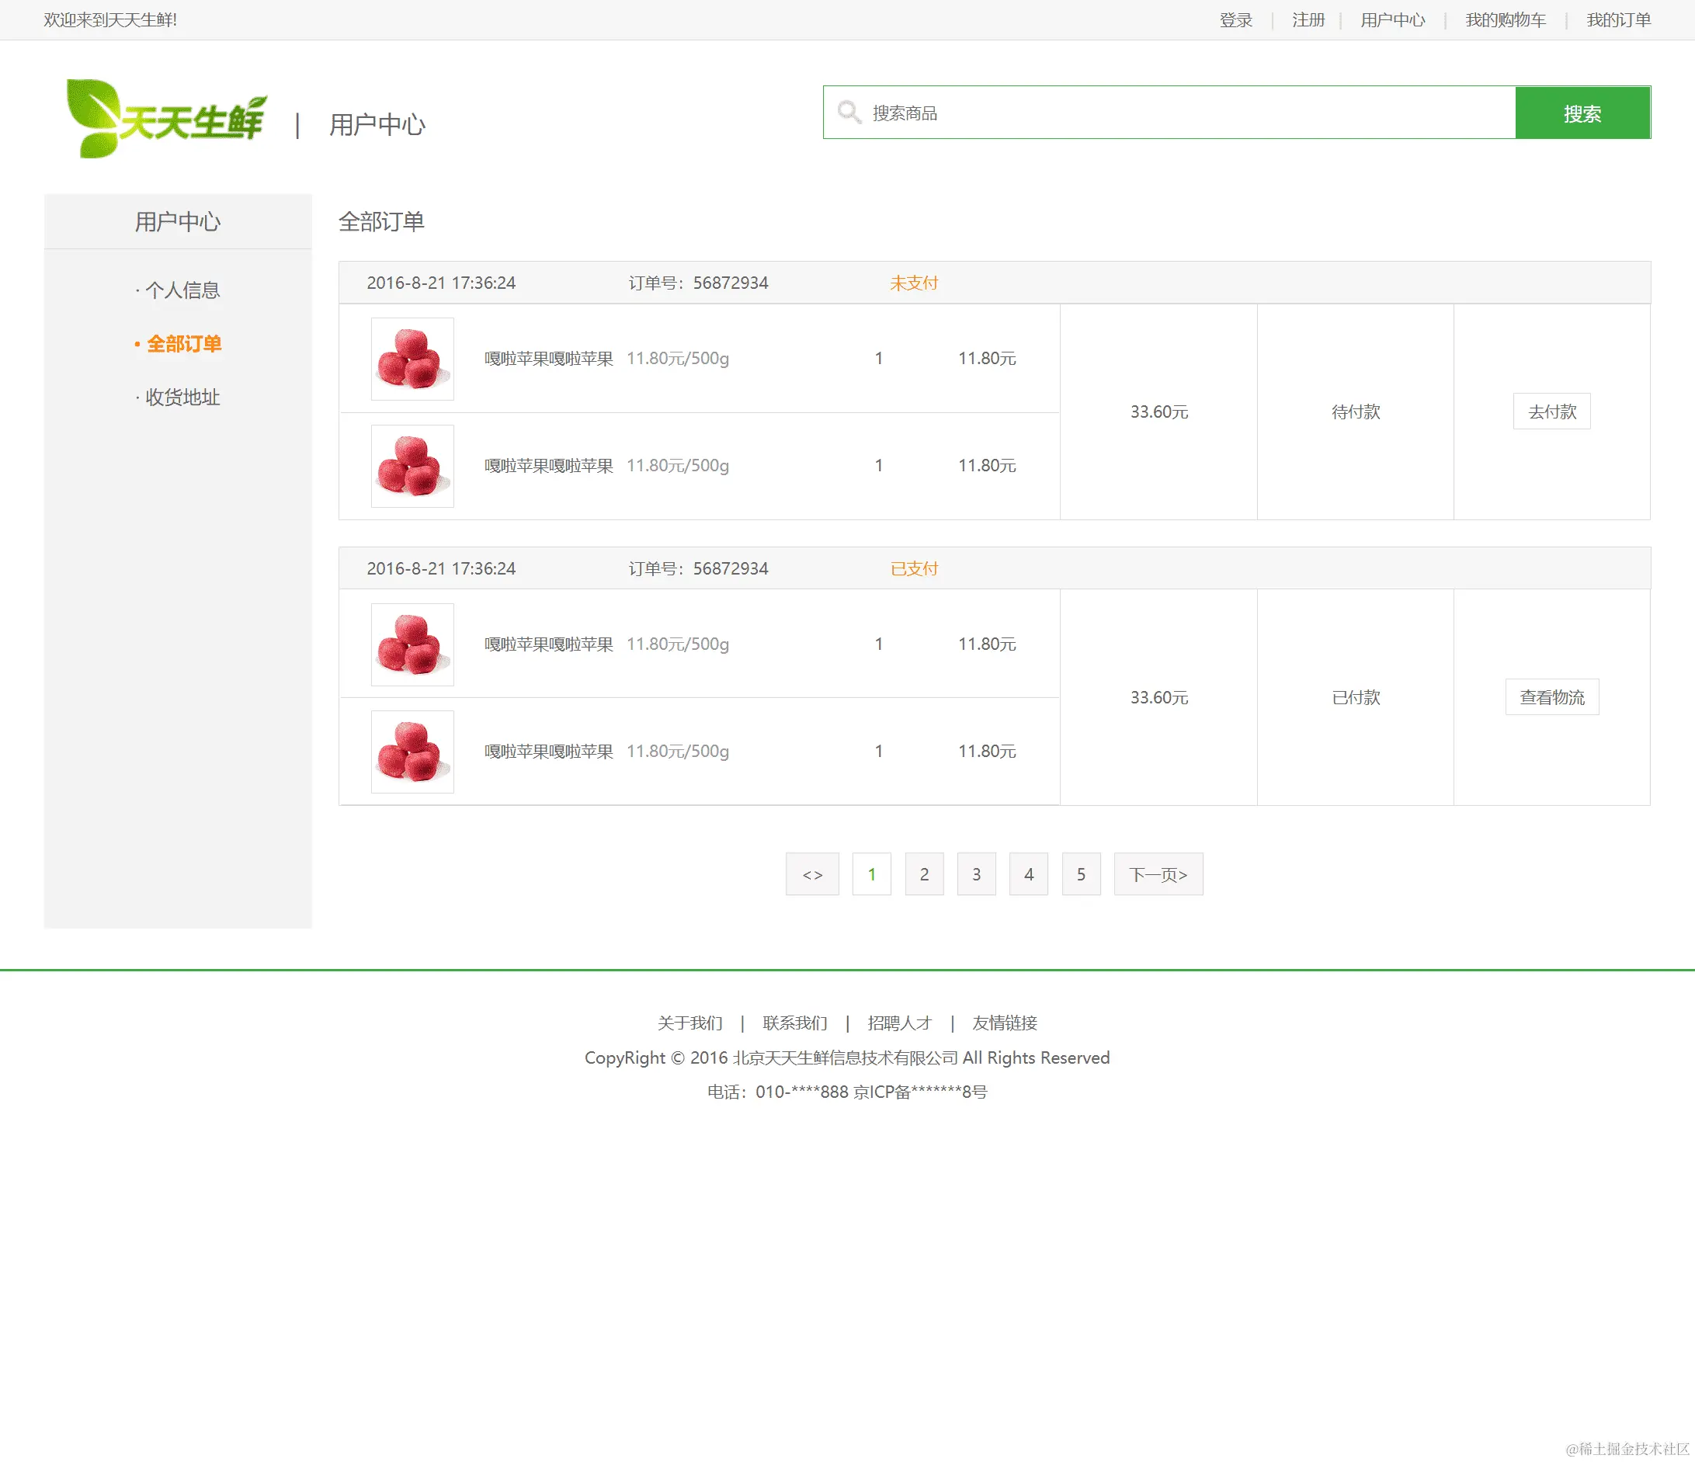Open the last apple thumbnail in paid order
Image resolution: width=1695 pixels, height=1462 pixels.
click(412, 752)
